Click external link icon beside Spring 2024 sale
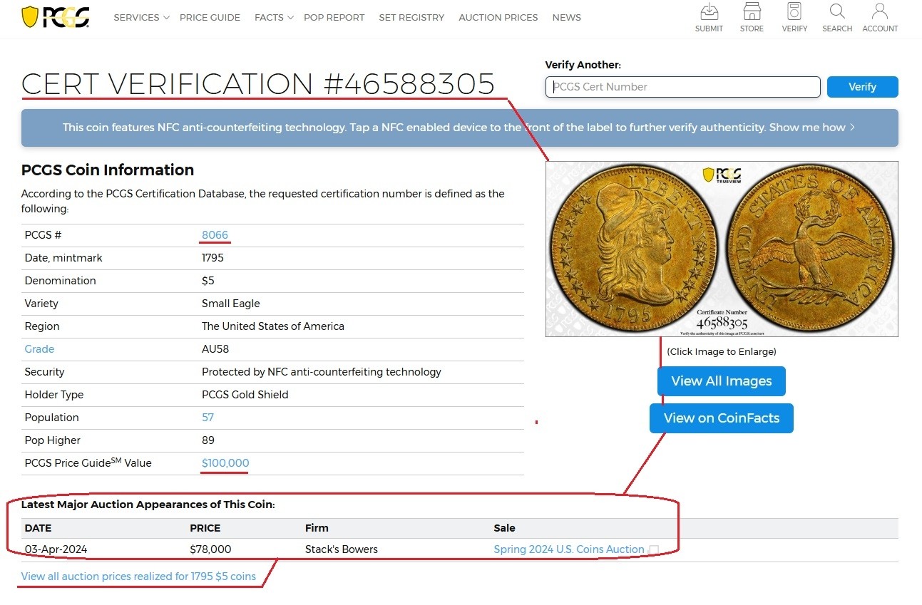Screen dimensions: 922x605 654,550
